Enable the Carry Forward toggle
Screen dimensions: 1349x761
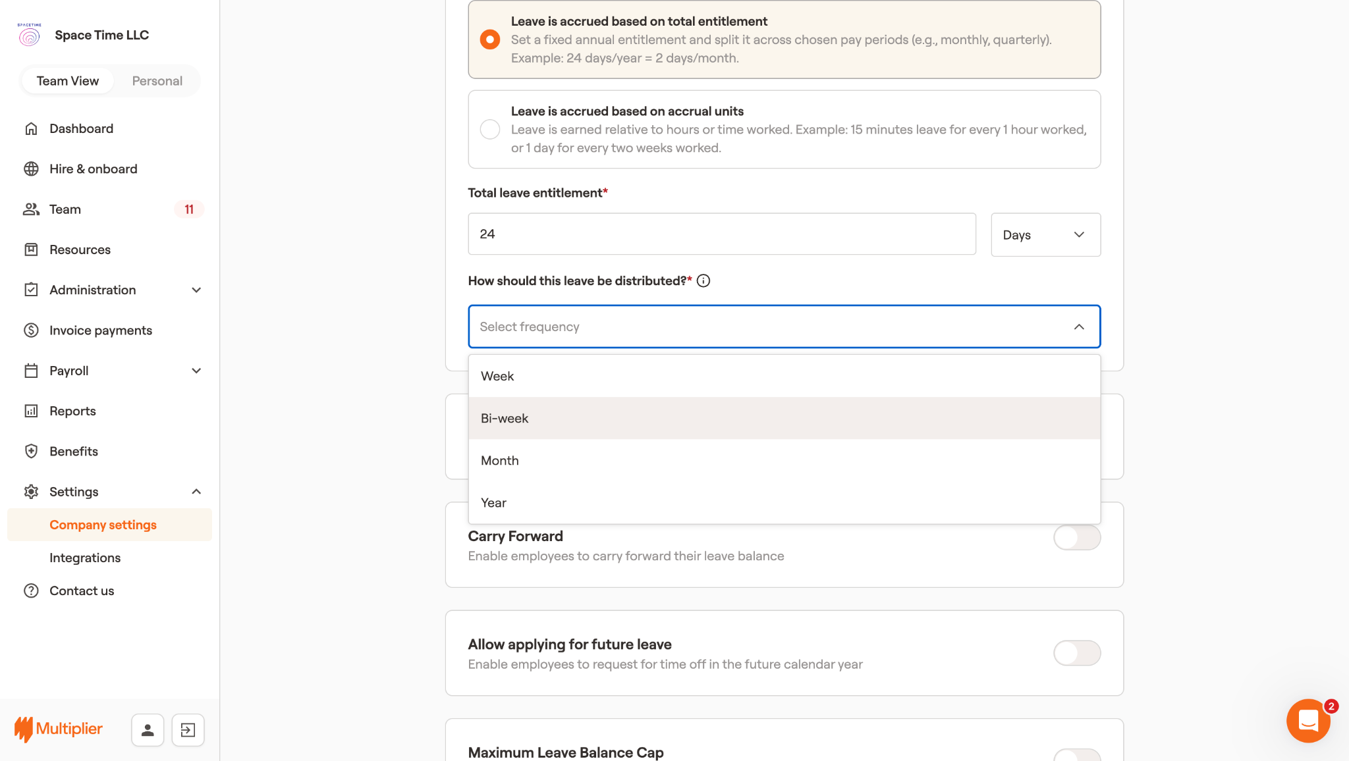(1076, 538)
